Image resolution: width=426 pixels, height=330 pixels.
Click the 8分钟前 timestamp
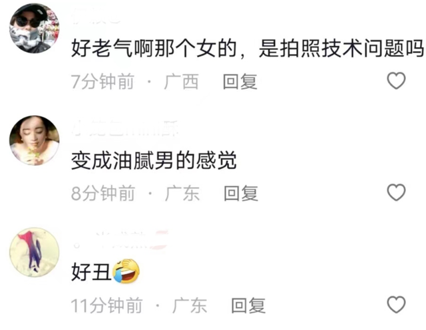103,193
